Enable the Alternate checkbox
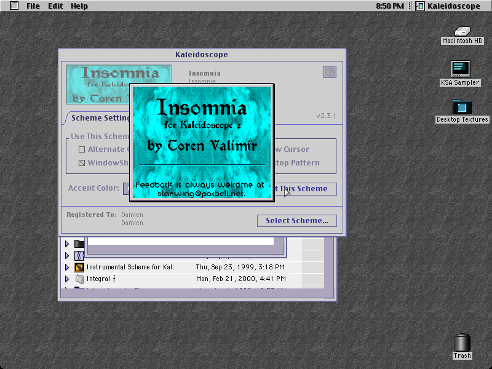The width and height of the screenshot is (492, 369). coord(82,149)
